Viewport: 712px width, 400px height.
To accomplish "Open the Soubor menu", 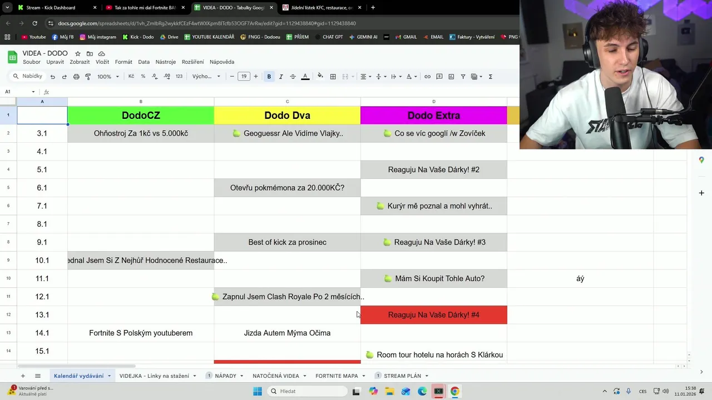I will pos(32,62).
